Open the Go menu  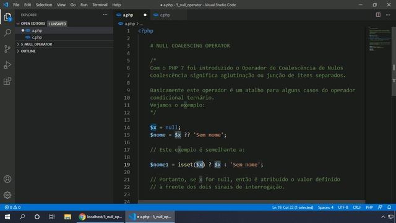pos(73,5)
